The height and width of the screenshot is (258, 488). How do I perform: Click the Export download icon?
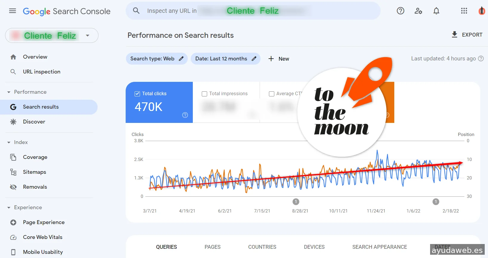pyautogui.click(x=455, y=35)
